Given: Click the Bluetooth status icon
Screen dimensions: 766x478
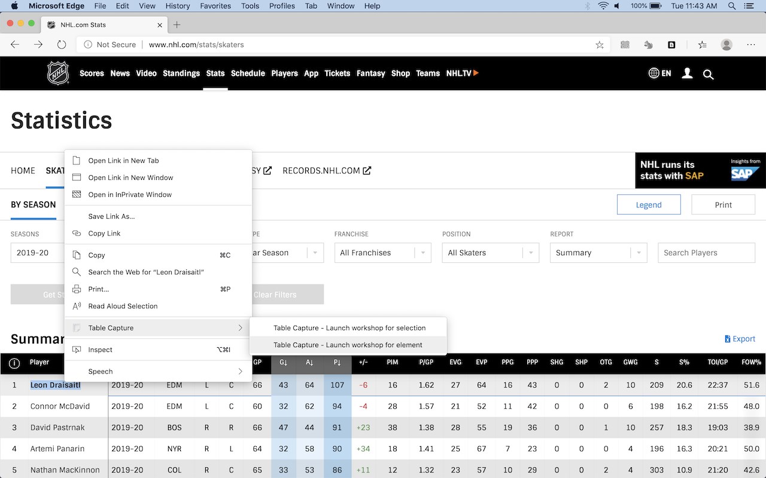Looking at the screenshot, I should [587, 6].
